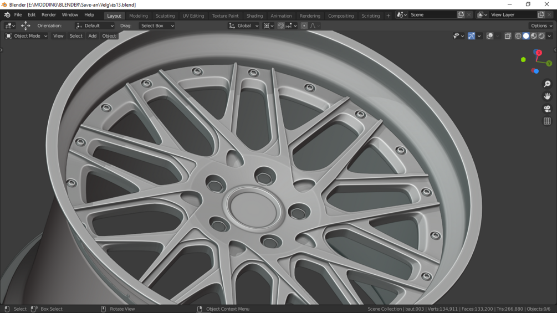Expand the sidebar arrow at right edge
This screenshot has width=557, height=313.
(555, 50)
